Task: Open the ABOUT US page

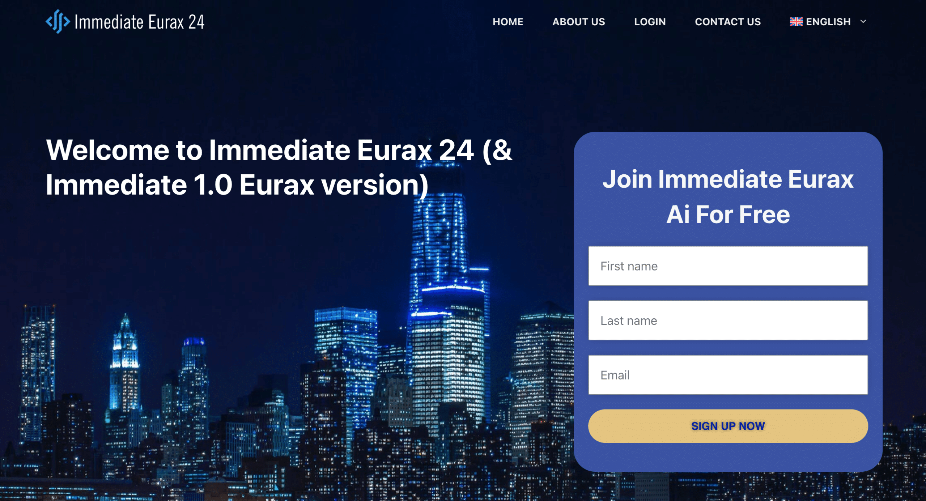Action: click(578, 22)
